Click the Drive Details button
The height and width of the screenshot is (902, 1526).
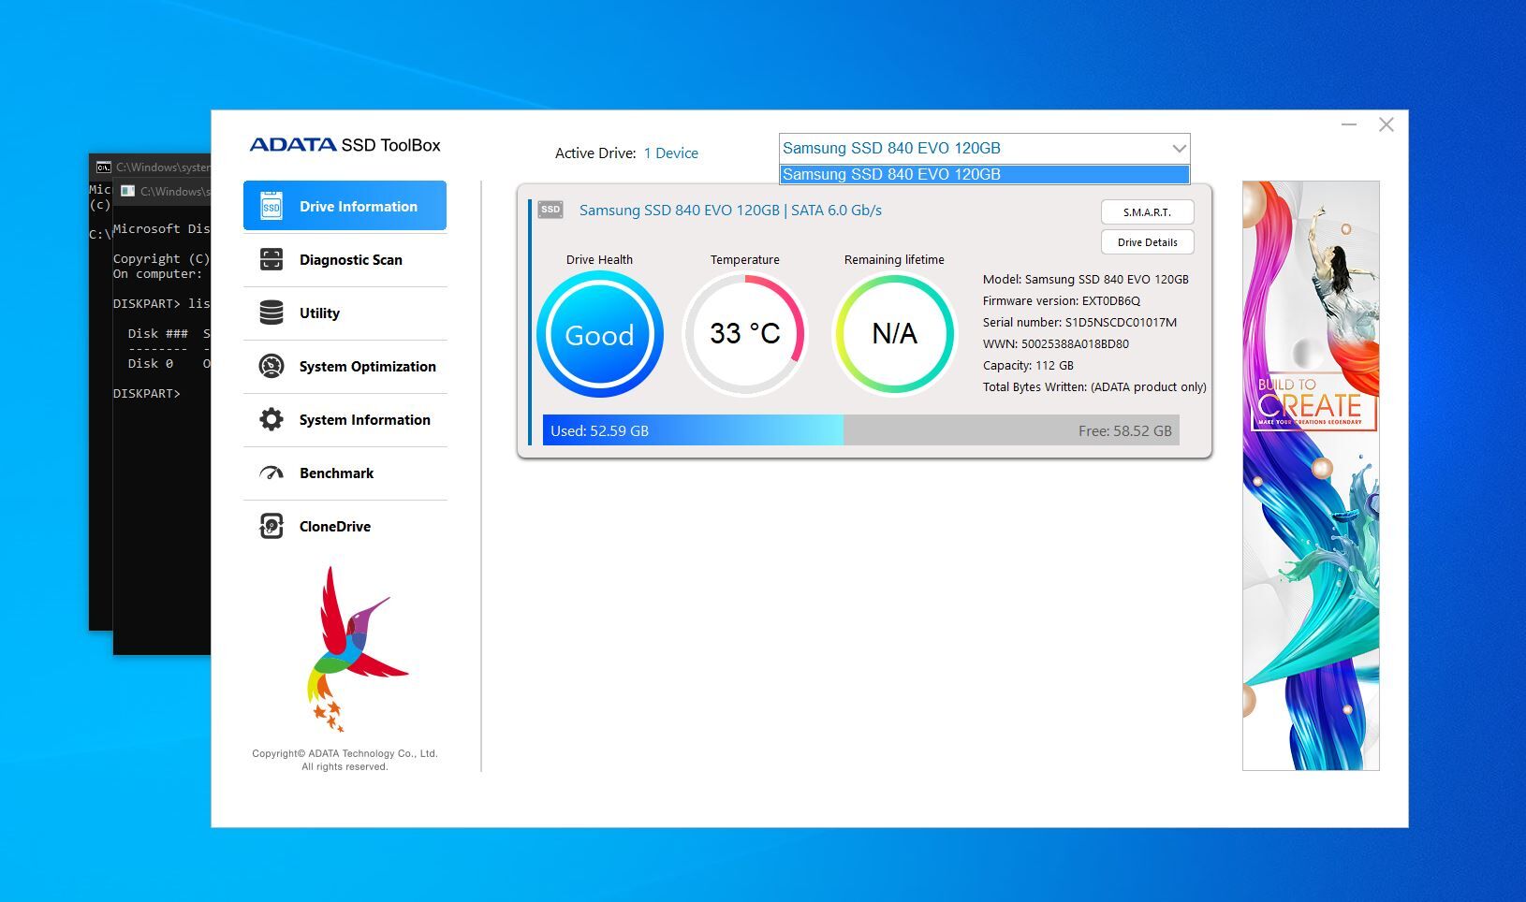tap(1147, 242)
